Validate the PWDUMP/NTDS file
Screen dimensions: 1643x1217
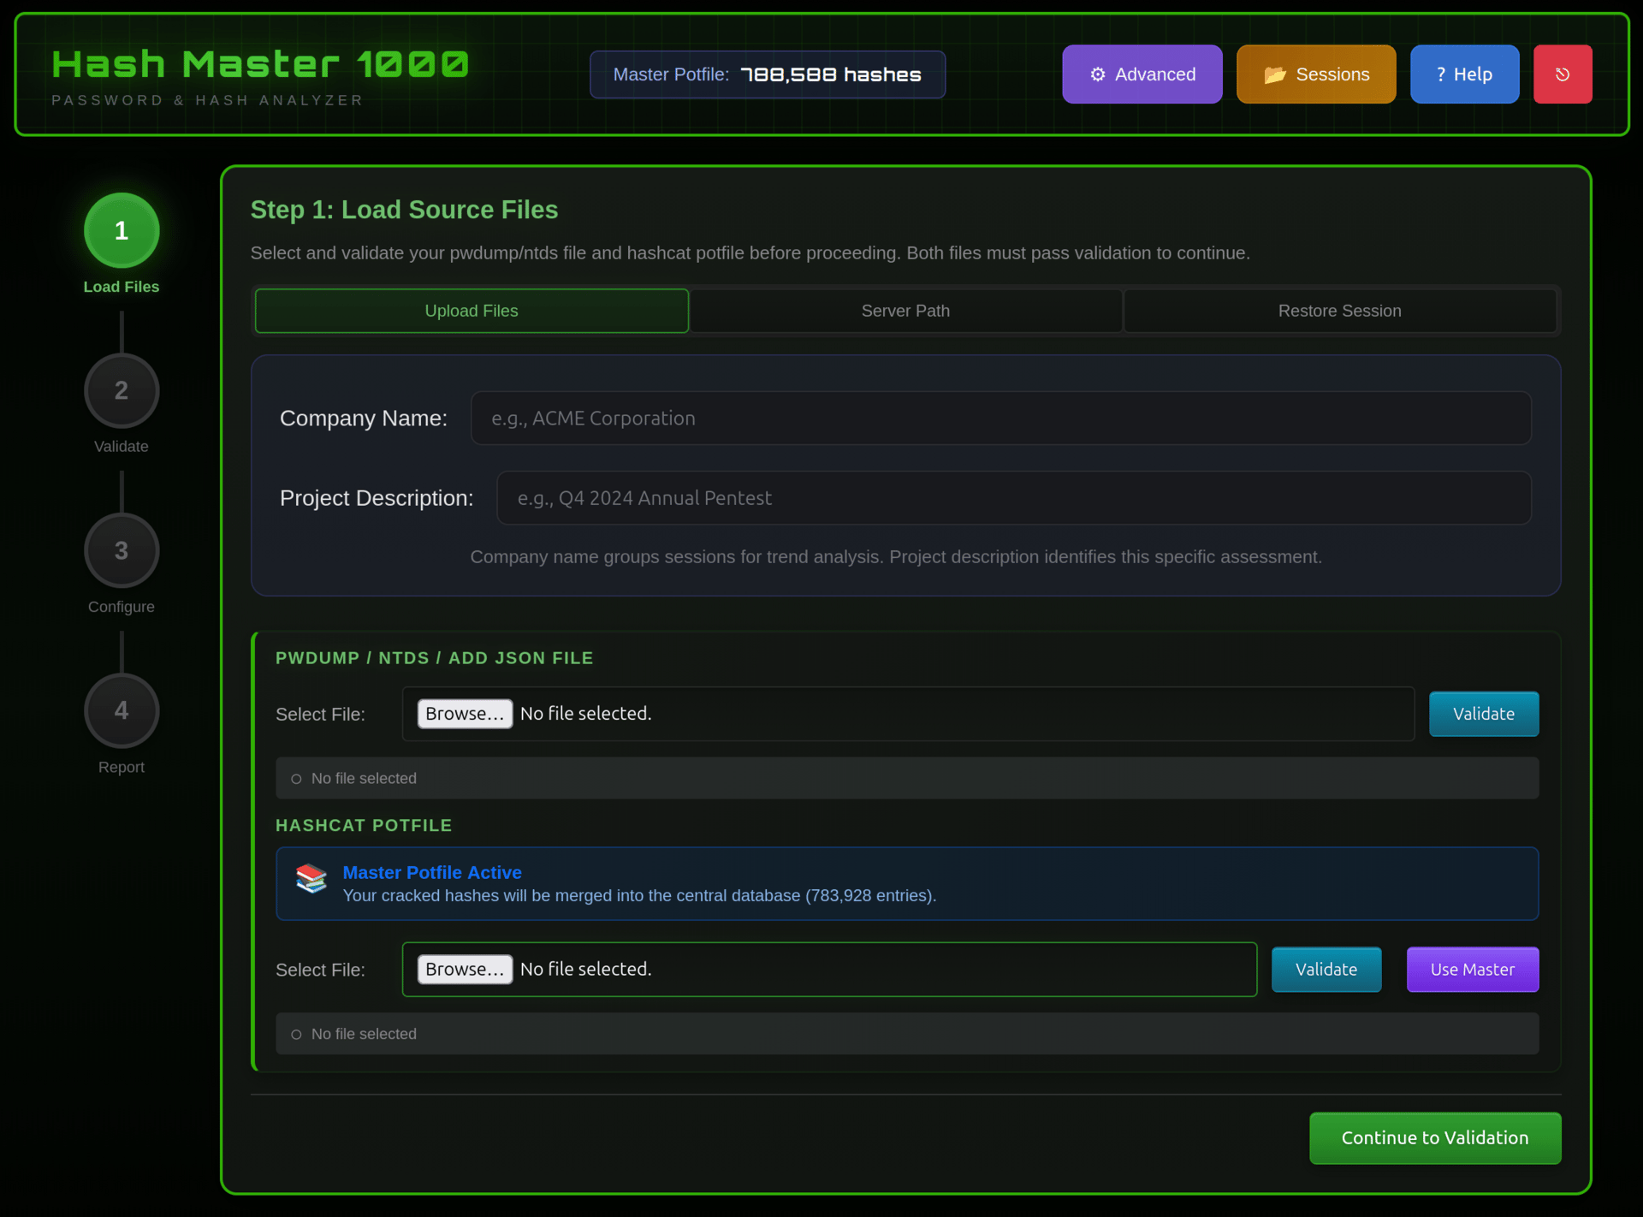click(1483, 714)
